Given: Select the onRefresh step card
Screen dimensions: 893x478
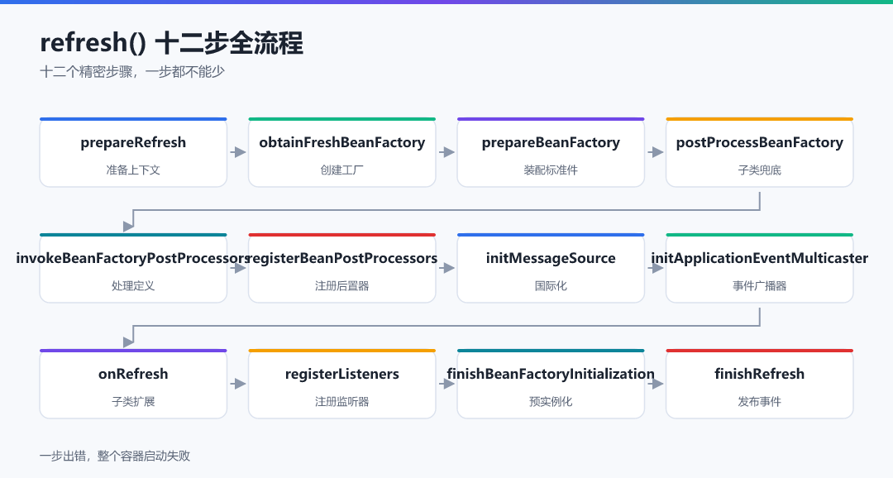Looking at the screenshot, I should pos(133,384).
